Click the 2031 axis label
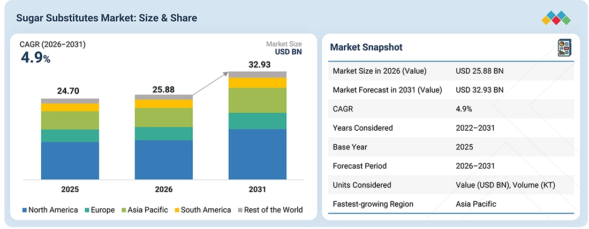Screen dimensions: 589x229 point(258,189)
